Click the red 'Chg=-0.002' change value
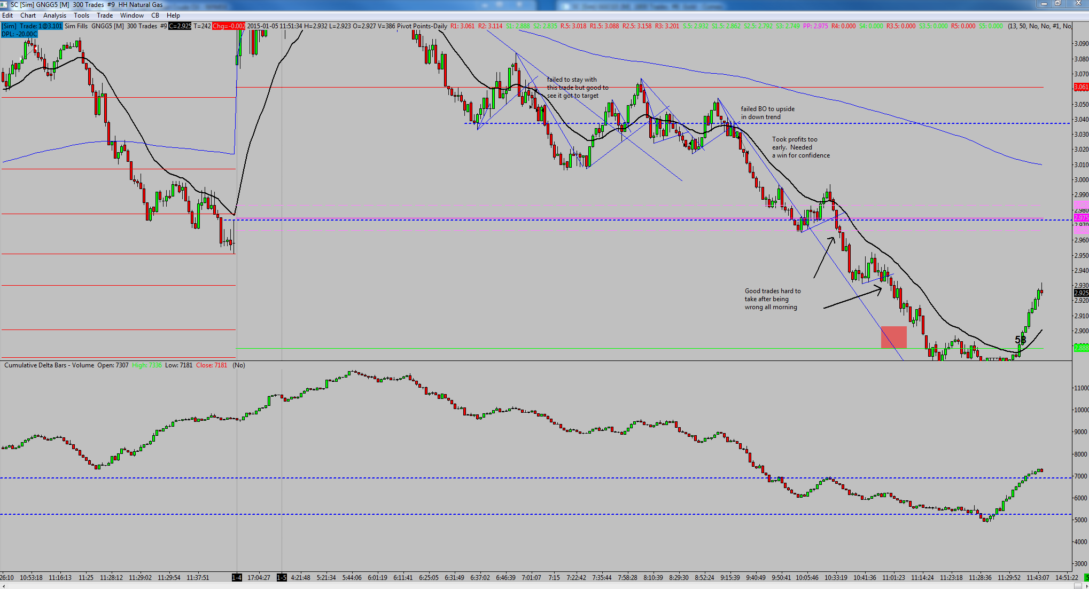Screen dimensions: 1089x589 pyautogui.click(x=229, y=26)
